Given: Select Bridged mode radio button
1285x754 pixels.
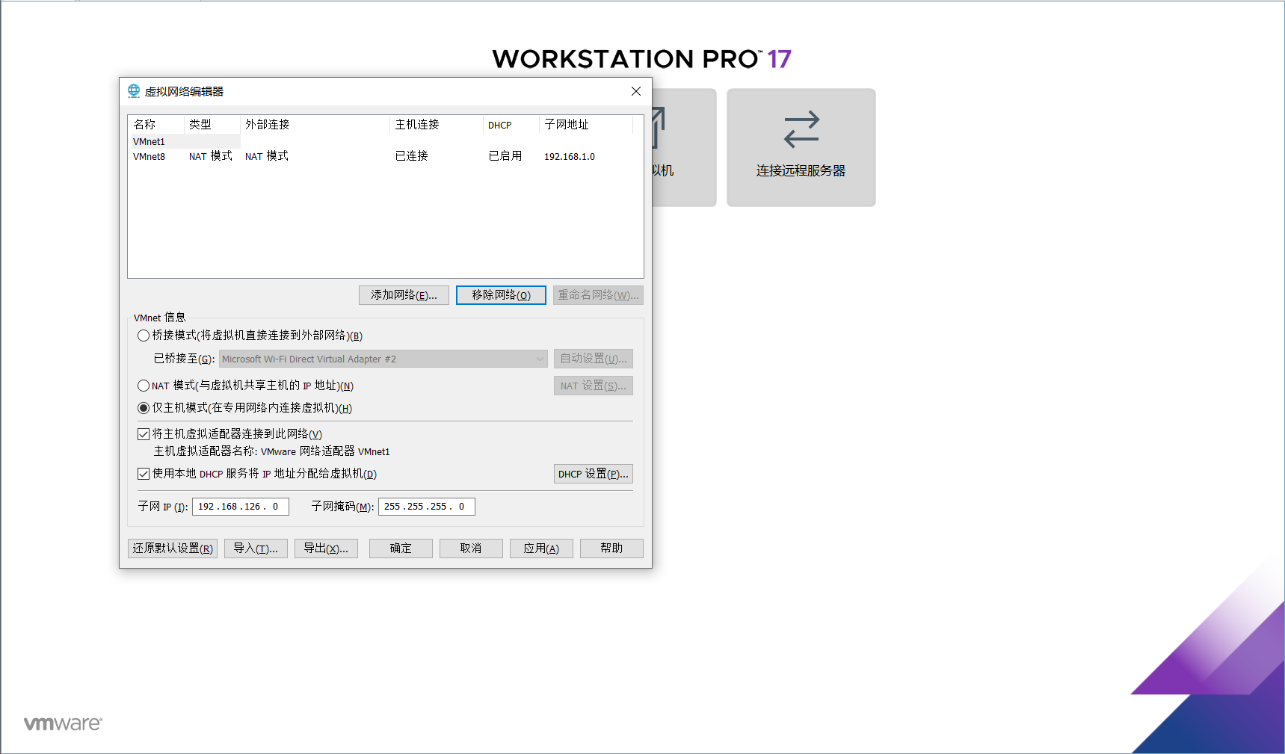Looking at the screenshot, I should [x=144, y=336].
